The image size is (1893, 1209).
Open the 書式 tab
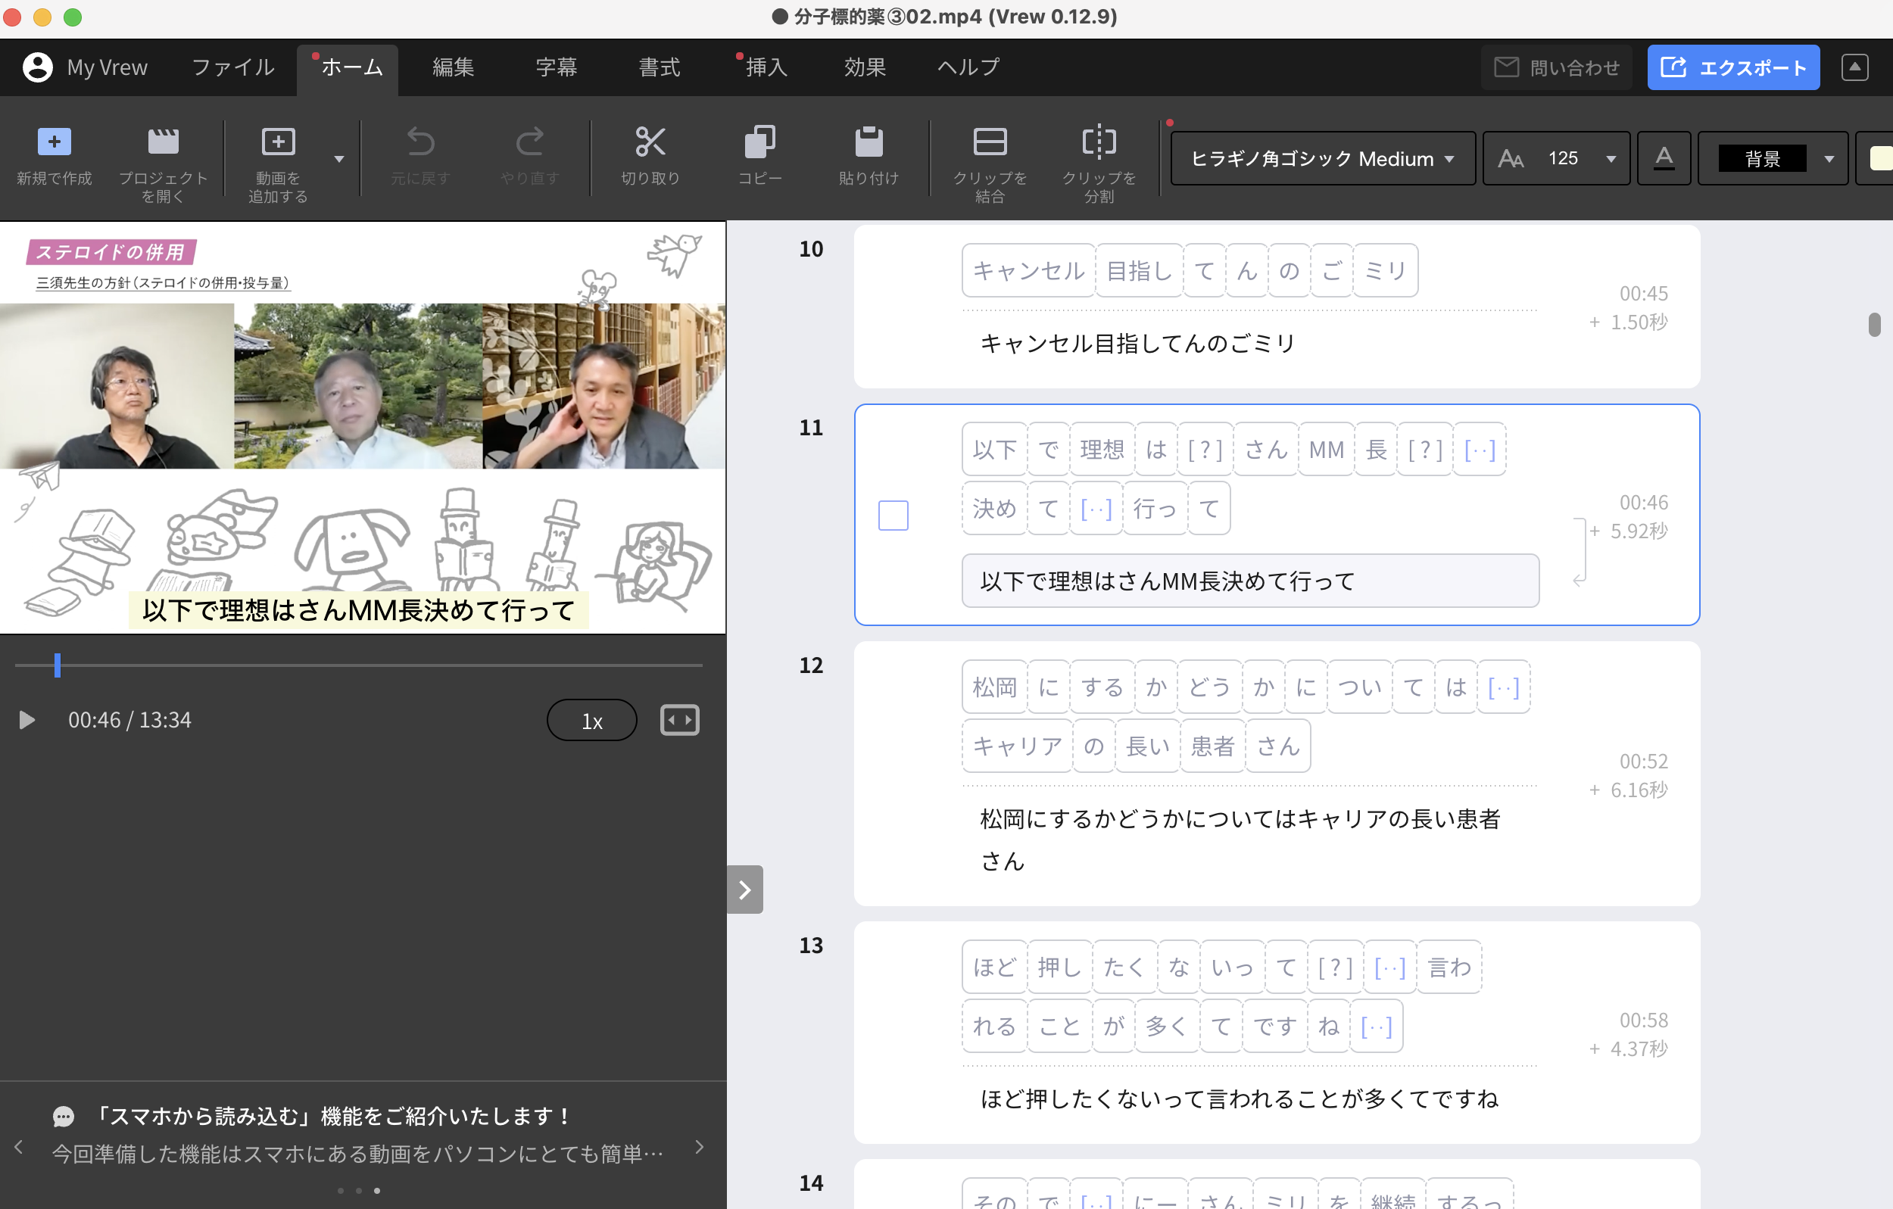click(659, 67)
